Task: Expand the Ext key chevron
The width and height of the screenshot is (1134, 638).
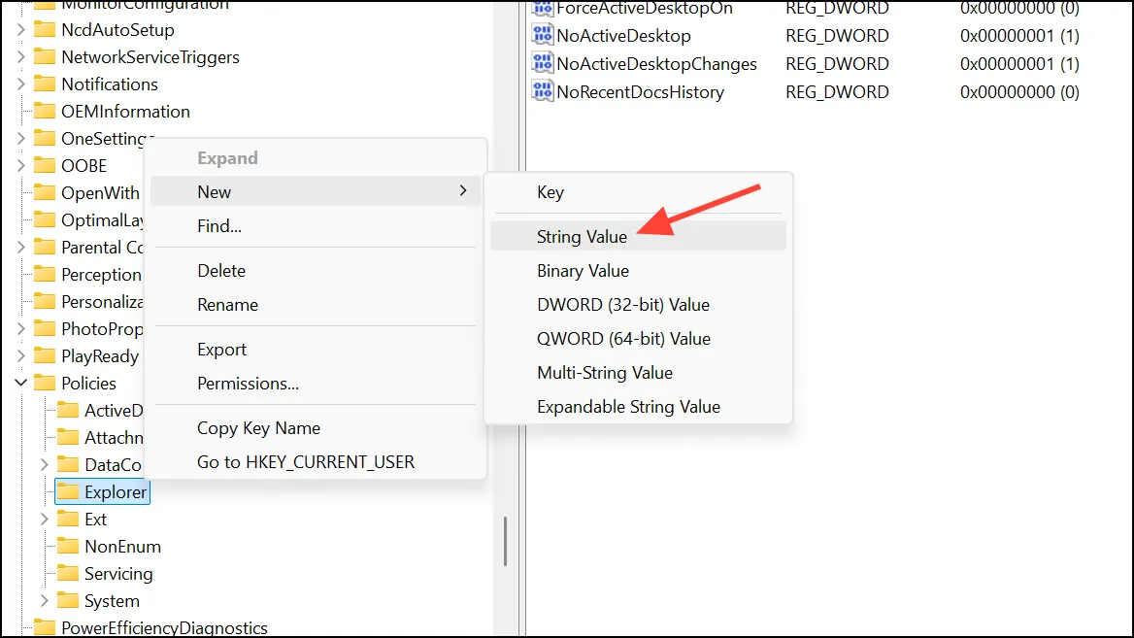Action: pos(44,519)
